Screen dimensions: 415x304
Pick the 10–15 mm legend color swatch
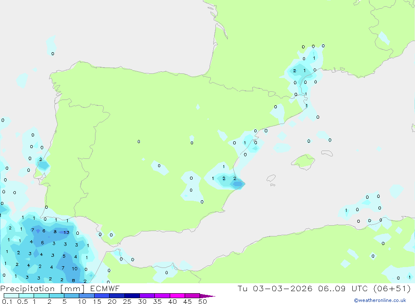click(x=87, y=296)
